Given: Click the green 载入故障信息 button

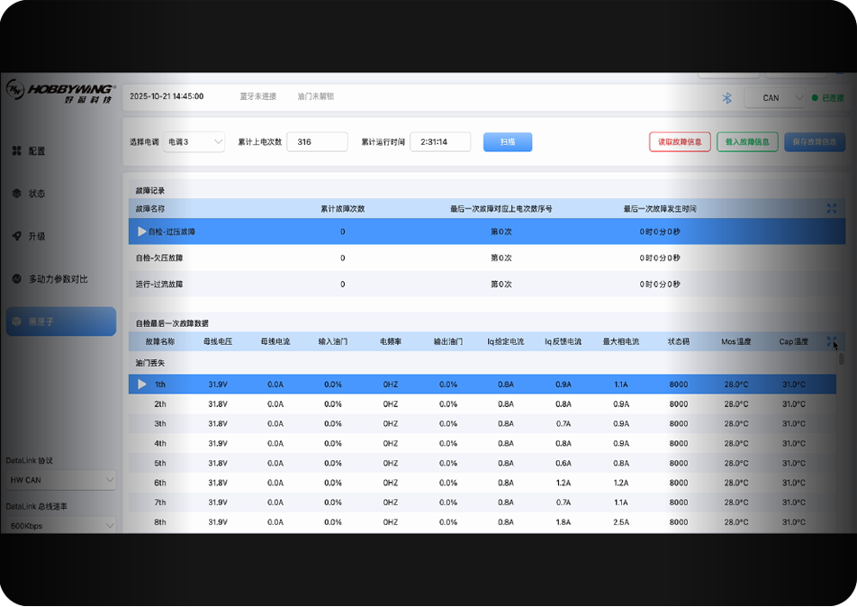Looking at the screenshot, I should [746, 141].
